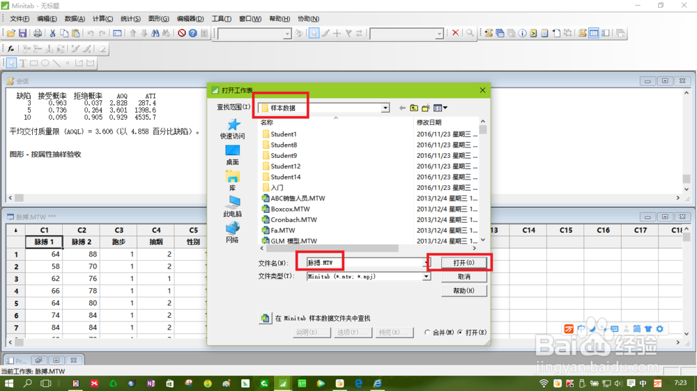
Task: Click the Copy toolbar icon
Action: pyautogui.click(x=64, y=33)
